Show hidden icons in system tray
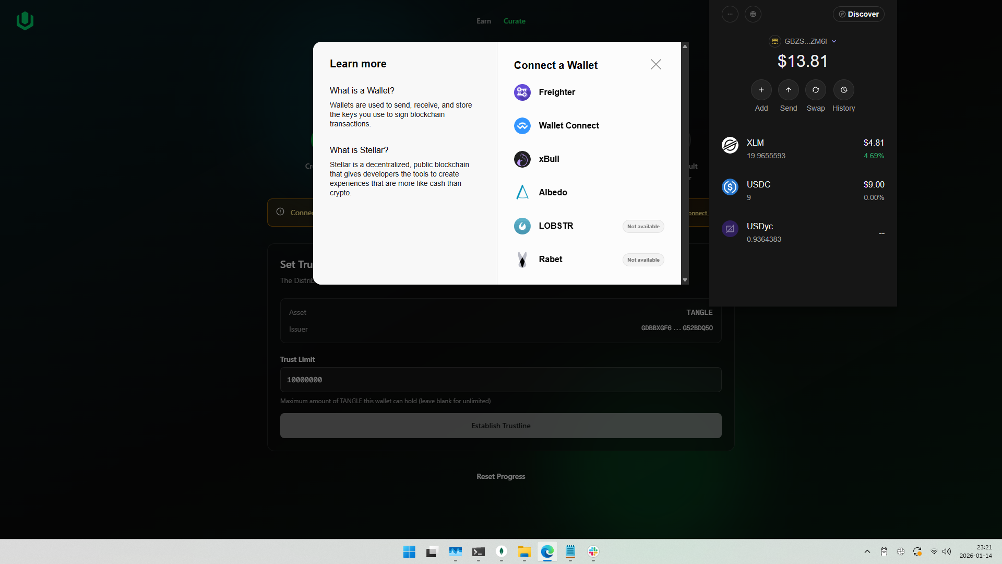The height and width of the screenshot is (564, 1002). [x=867, y=551]
